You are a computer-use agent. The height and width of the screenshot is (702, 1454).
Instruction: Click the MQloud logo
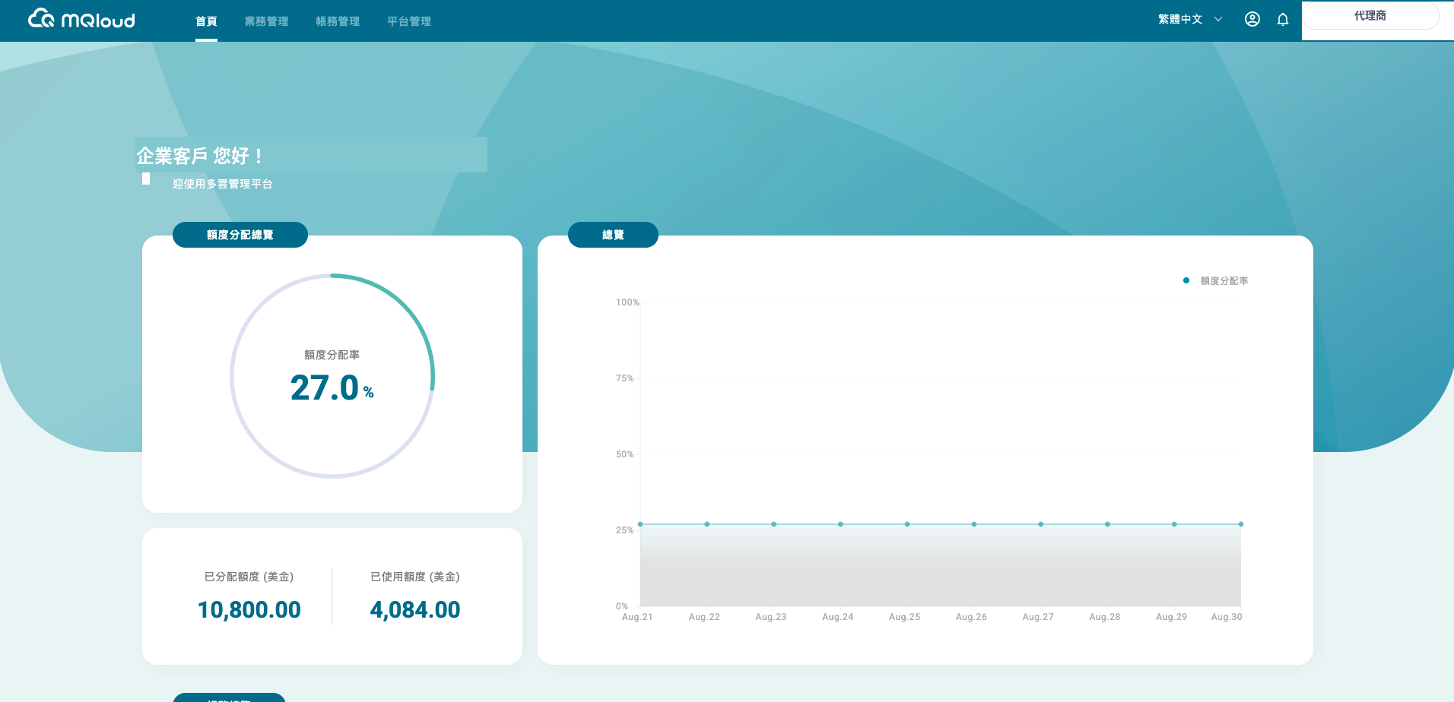point(81,19)
